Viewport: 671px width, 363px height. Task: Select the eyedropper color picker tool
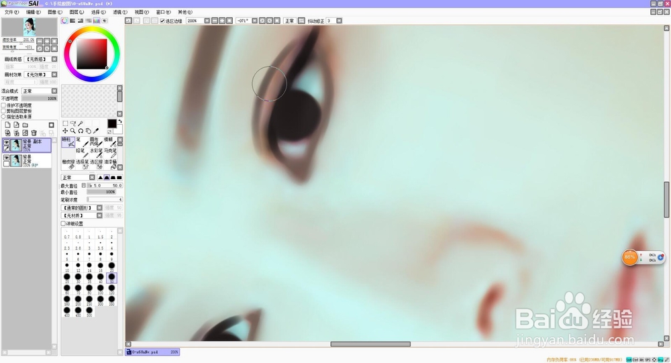click(x=96, y=131)
